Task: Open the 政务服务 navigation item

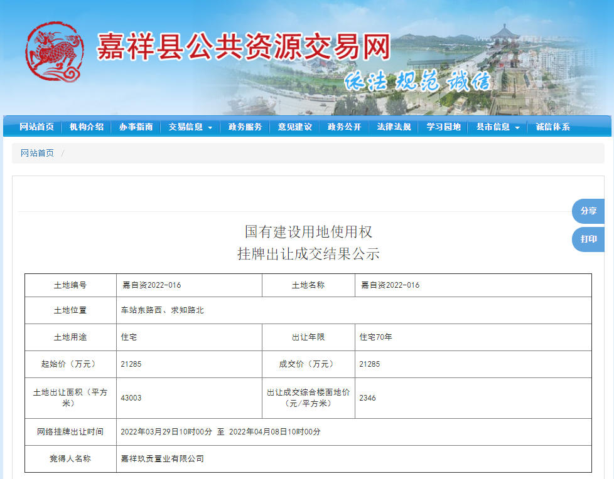Action: pyautogui.click(x=247, y=126)
